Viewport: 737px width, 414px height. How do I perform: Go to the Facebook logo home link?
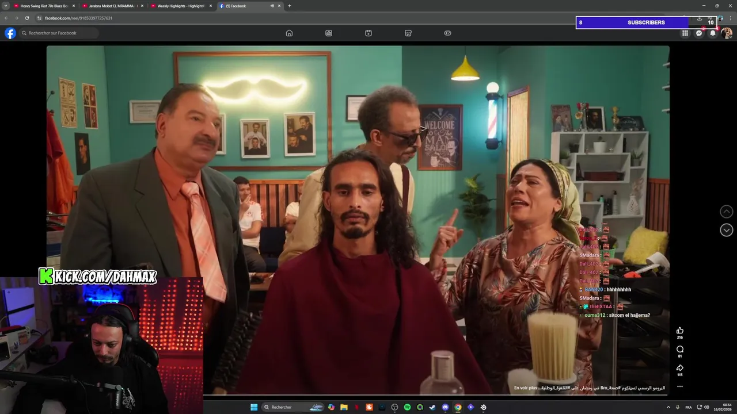click(x=10, y=33)
